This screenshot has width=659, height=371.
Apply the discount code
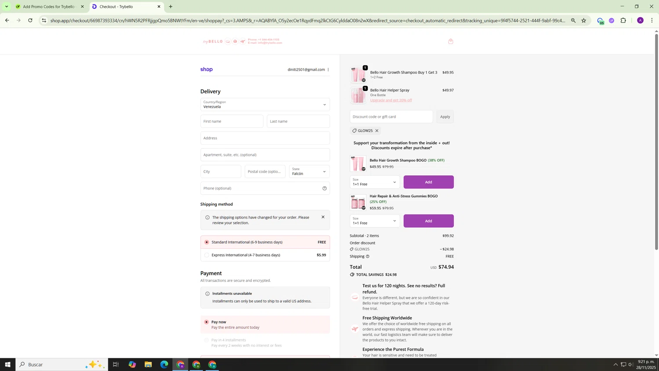pyautogui.click(x=445, y=116)
